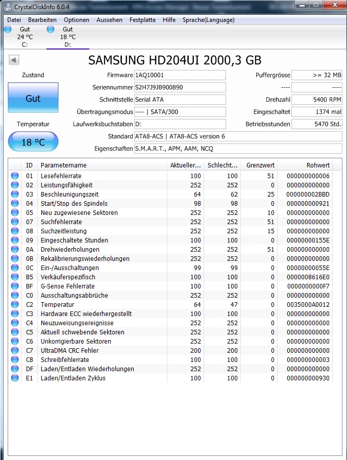The image size is (347, 460).
Task: Click status icon of Start/Stop des Spindels
Action: 15,203
